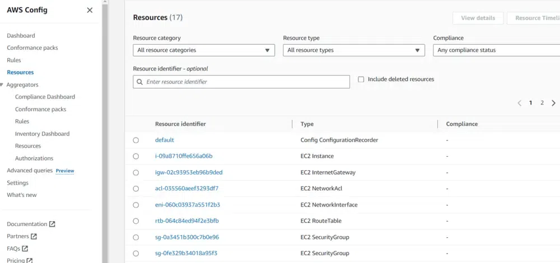Click the View details button
Image resolution: width=560 pixels, height=263 pixels.
click(478, 18)
